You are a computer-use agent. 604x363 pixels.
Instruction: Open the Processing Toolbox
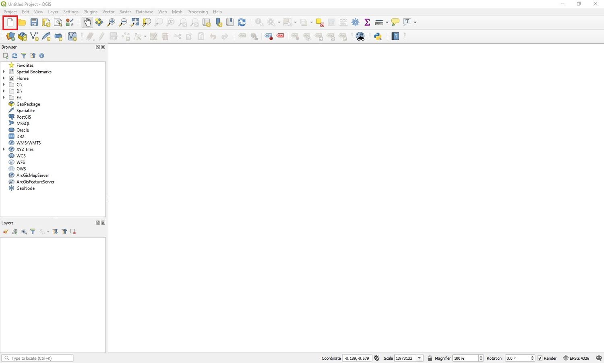355,22
